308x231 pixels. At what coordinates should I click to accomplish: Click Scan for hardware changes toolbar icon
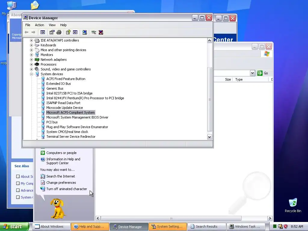[85, 32]
